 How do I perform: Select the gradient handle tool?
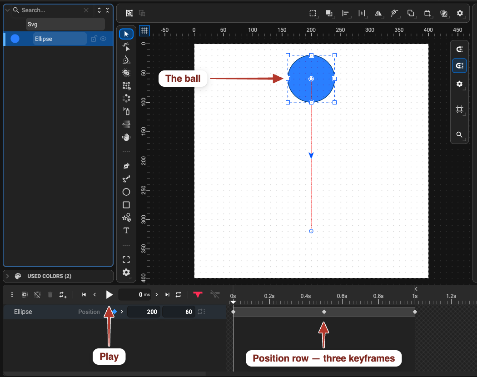[126, 124]
